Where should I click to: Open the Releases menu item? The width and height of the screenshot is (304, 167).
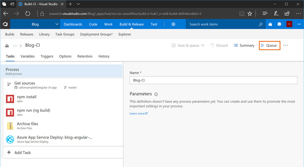click(x=27, y=34)
